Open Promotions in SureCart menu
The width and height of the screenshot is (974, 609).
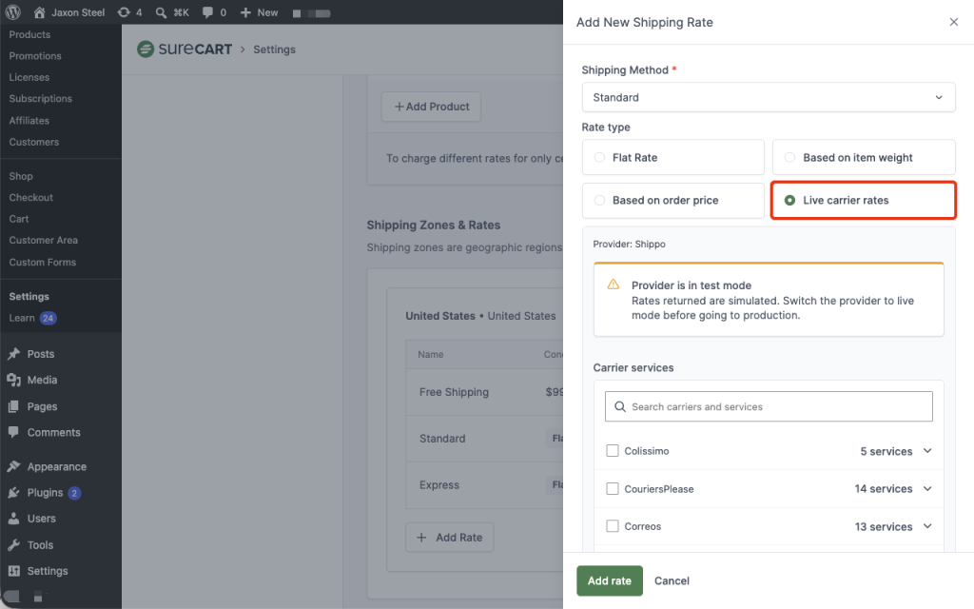(x=35, y=56)
